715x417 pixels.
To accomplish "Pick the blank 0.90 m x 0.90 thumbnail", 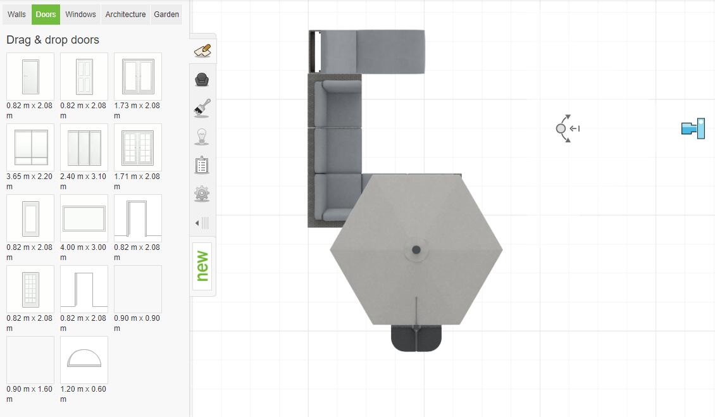I will [x=138, y=289].
